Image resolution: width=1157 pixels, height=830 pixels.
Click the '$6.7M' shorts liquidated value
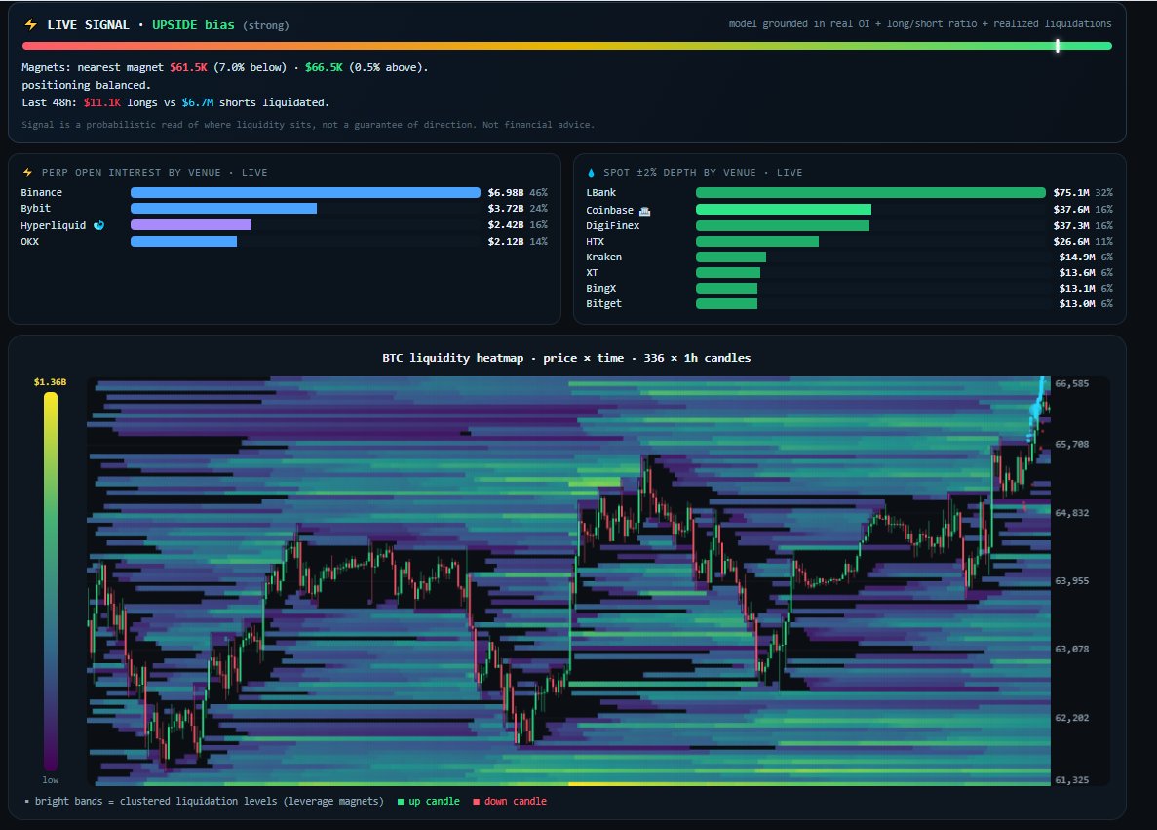tap(197, 102)
